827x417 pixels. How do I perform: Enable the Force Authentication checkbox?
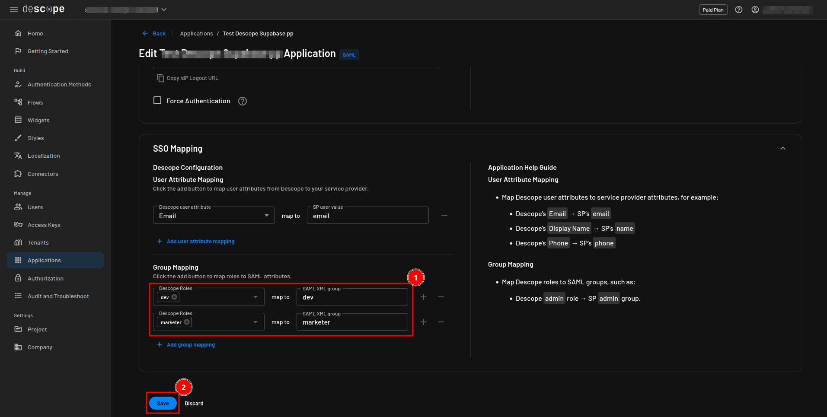157,101
